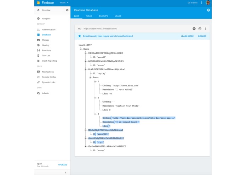Click the Firebase flame logo
The image size is (246, 175).
click(x=38, y=2)
